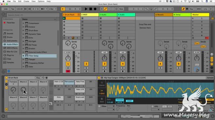This screenshot has height=120, width=215.
Task: Click the New scene button
Action: pyautogui.click(x=121, y=9)
